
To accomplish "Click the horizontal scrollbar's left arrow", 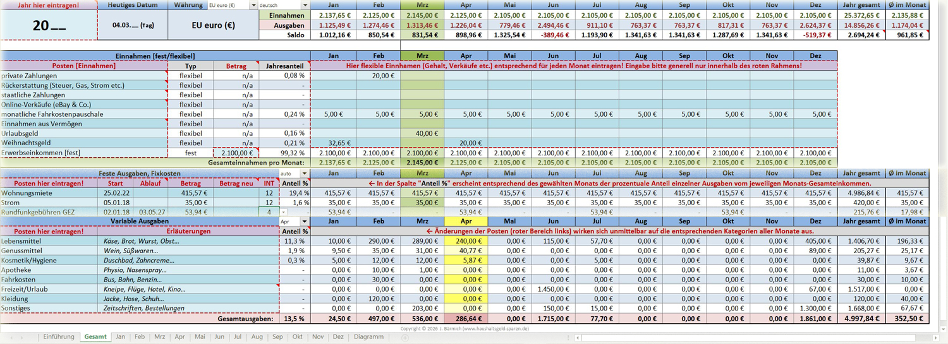I will click(x=578, y=338).
